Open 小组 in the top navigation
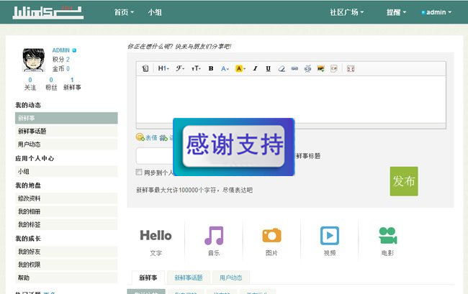The height and width of the screenshot is (294, 468). pos(155,12)
